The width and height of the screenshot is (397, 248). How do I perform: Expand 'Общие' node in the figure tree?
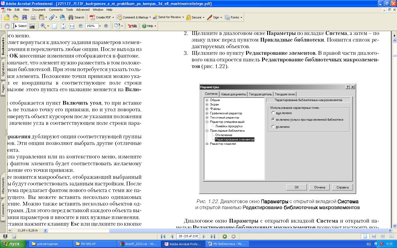pyautogui.click(x=207, y=100)
